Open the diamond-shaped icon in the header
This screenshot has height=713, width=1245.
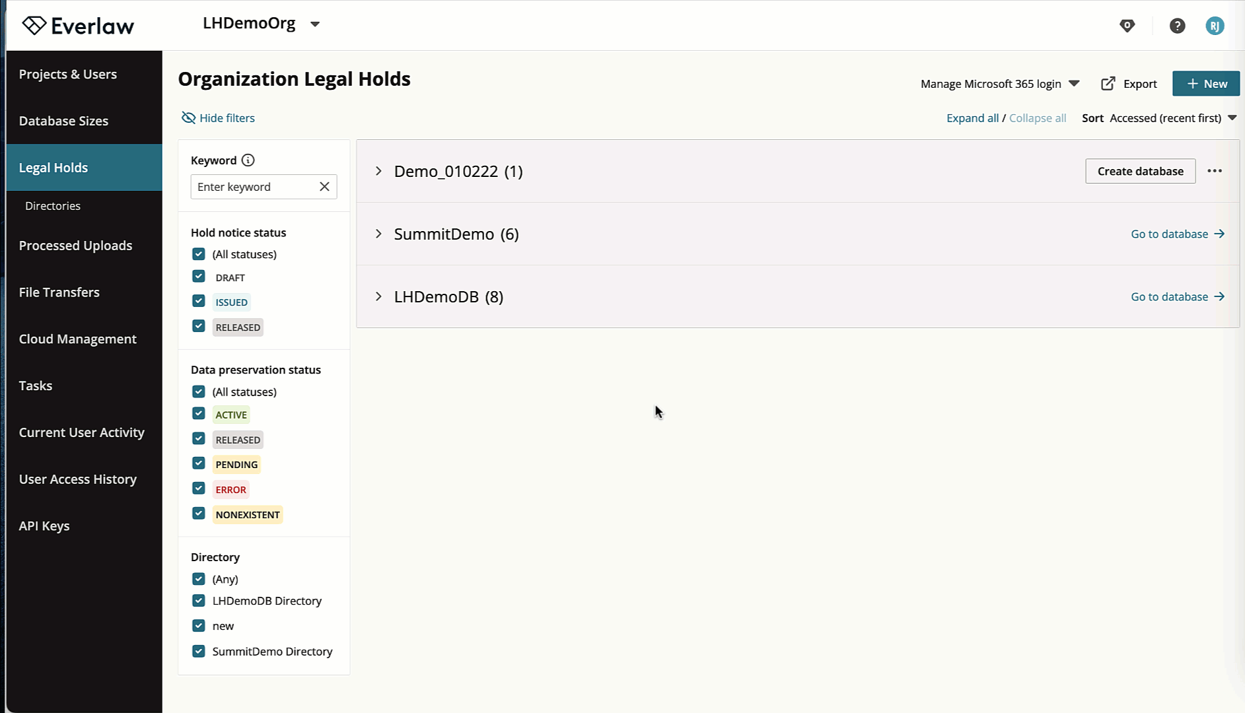click(1127, 26)
